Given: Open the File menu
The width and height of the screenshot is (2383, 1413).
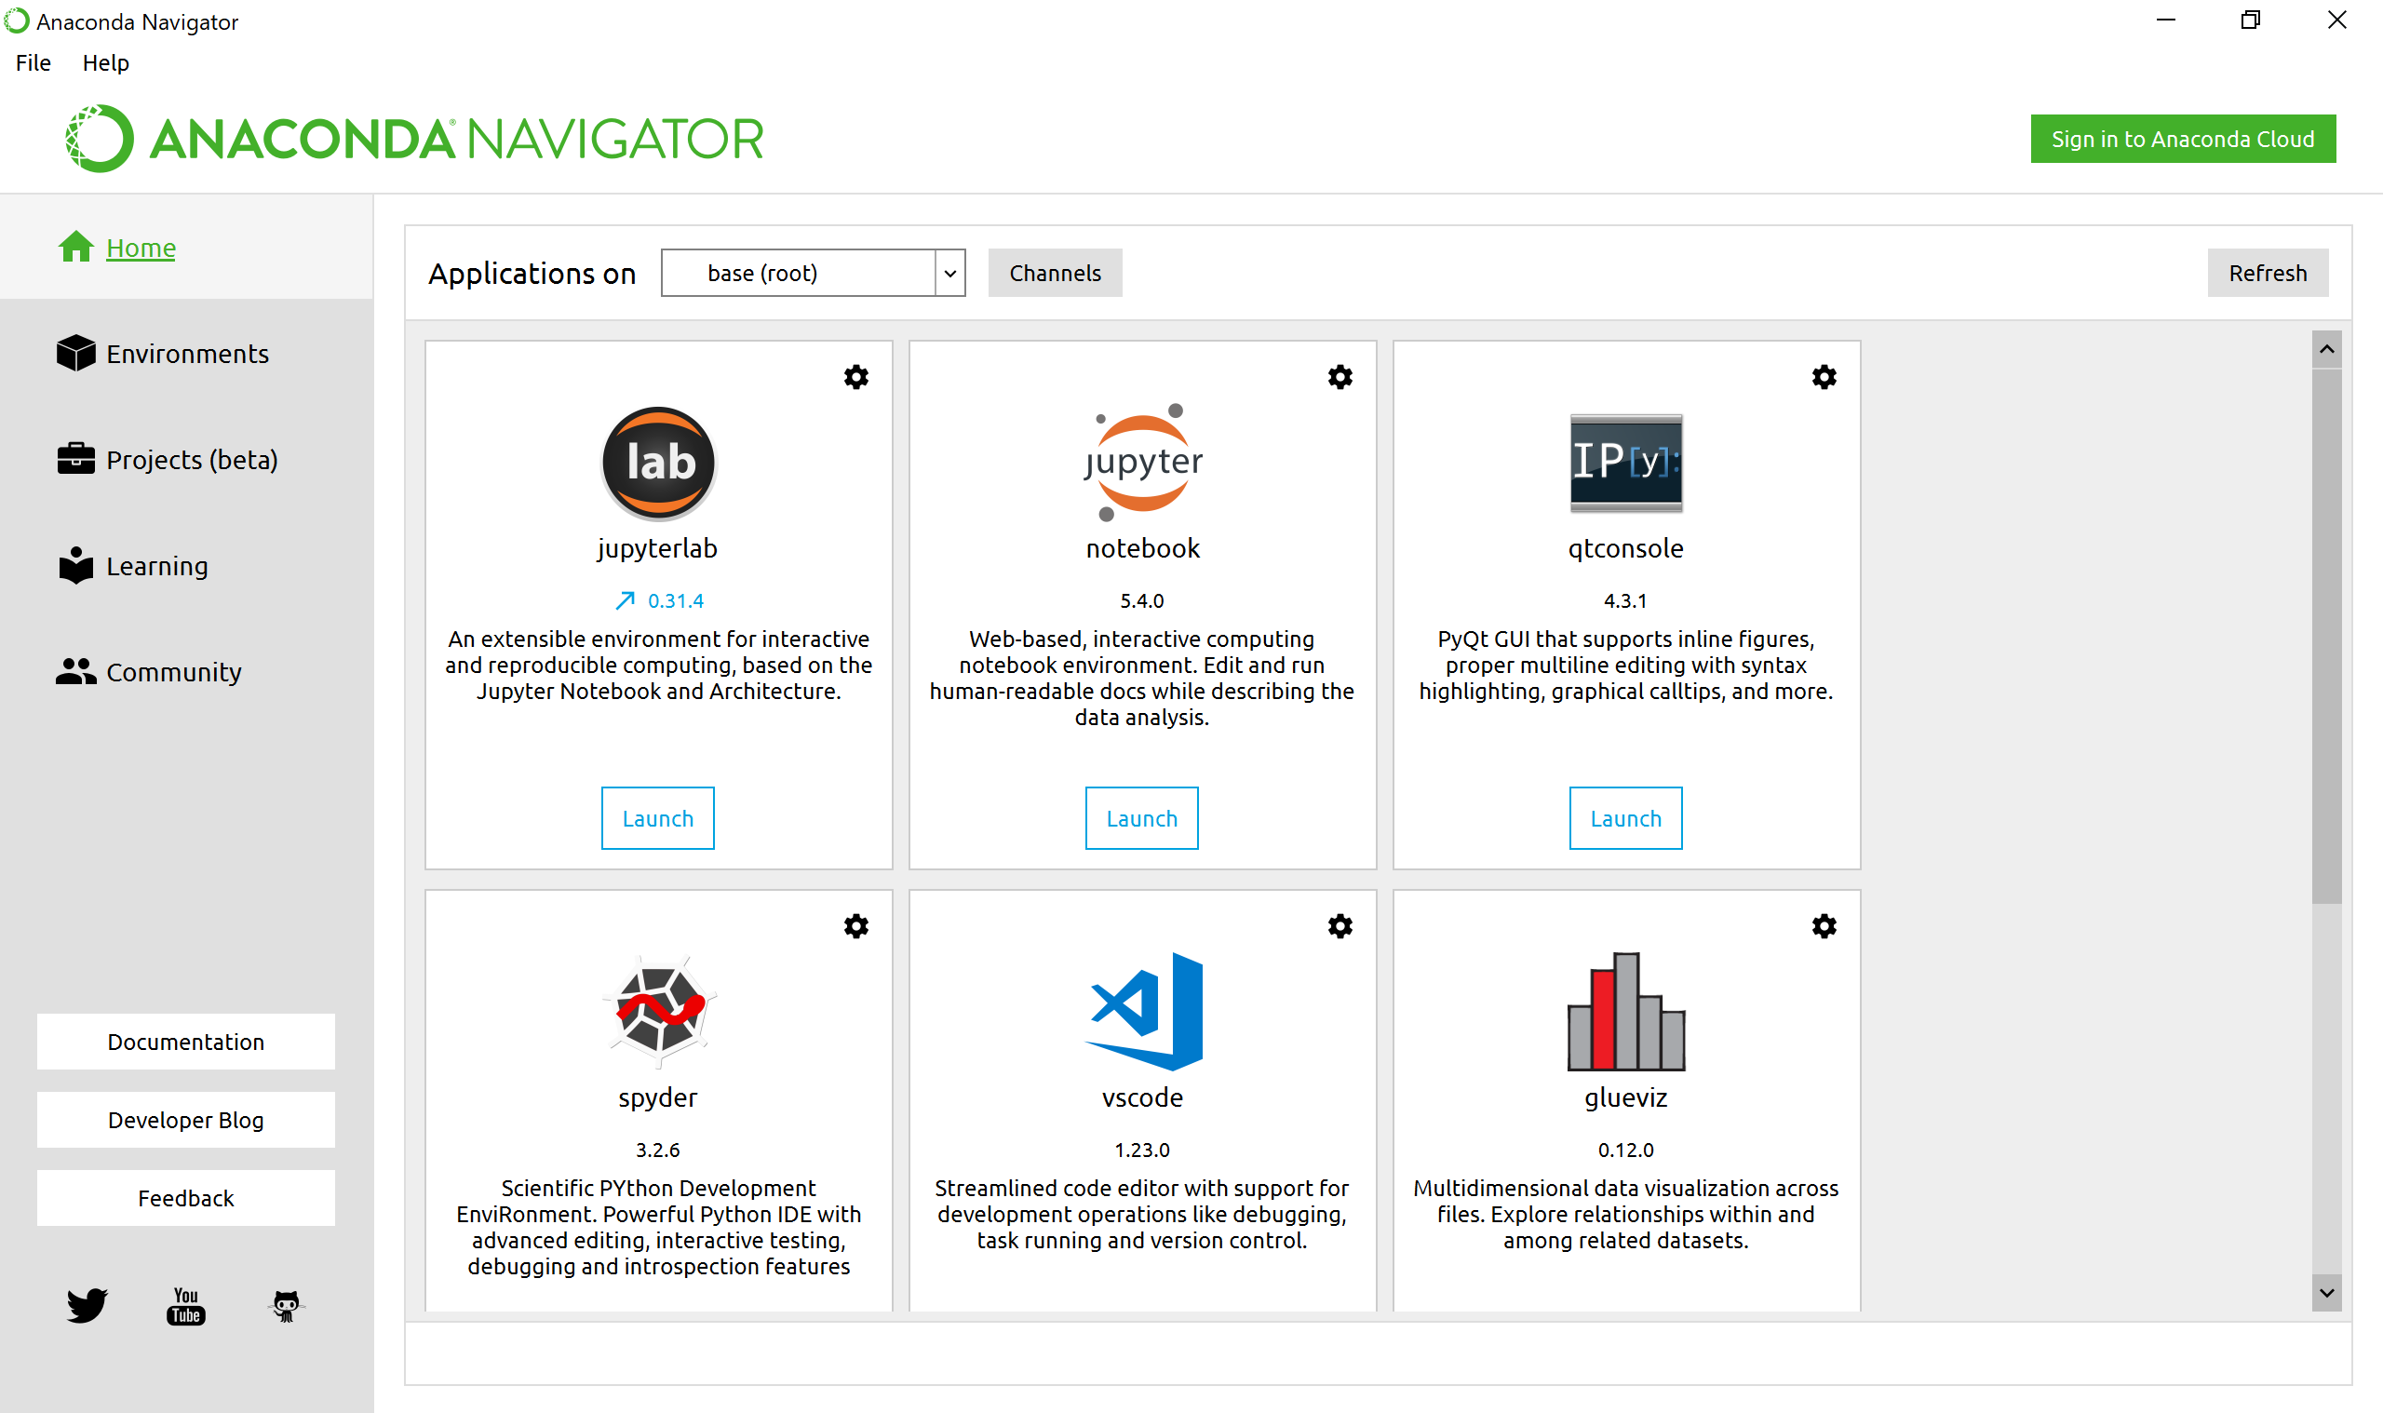Looking at the screenshot, I should tap(34, 63).
